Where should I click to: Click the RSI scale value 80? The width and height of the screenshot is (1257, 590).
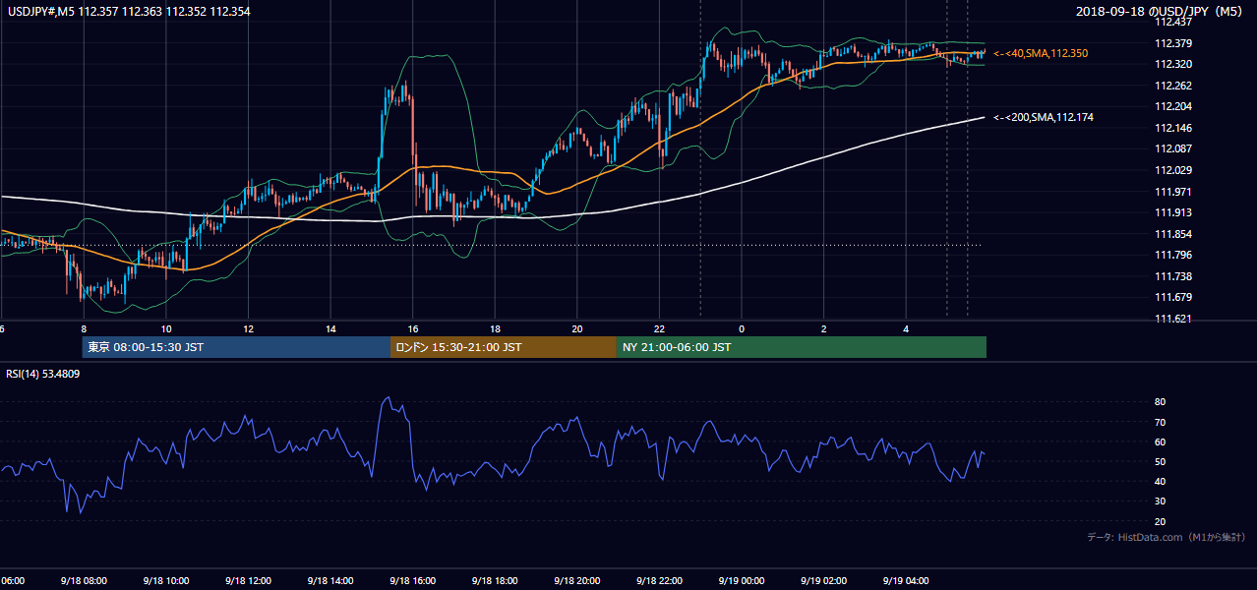(x=1160, y=402)
